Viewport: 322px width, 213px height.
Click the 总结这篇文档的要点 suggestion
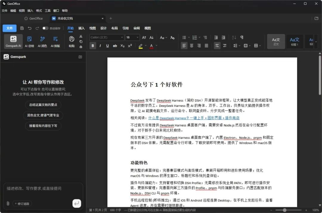pos(43,105)
